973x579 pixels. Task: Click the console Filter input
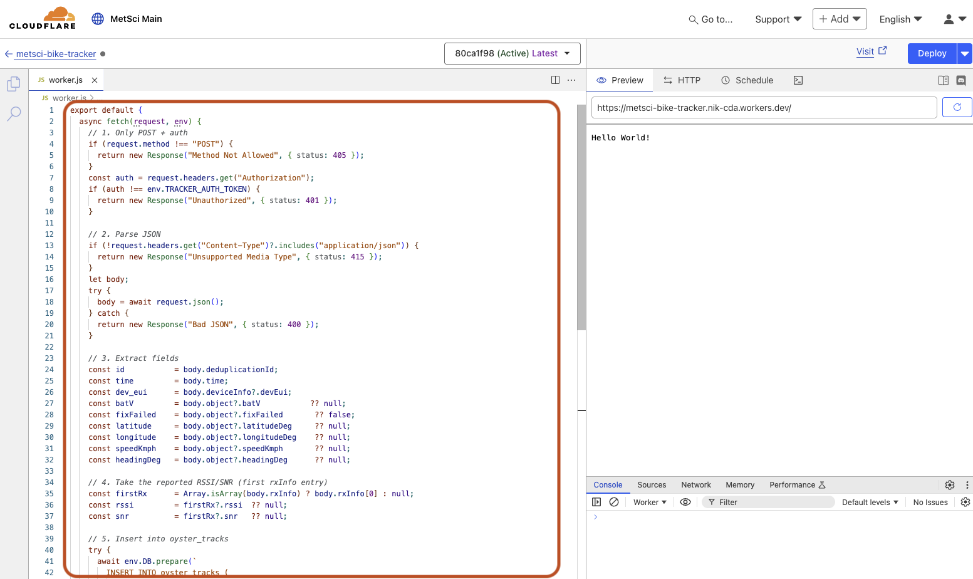click(x=769, y=502)
